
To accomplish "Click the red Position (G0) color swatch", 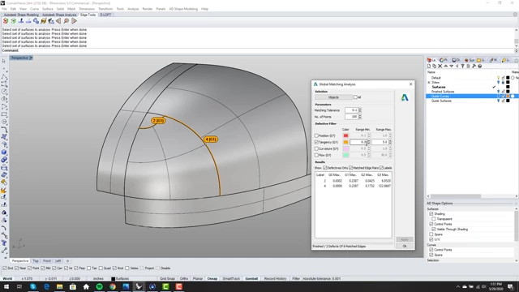I will tap(345, 135).
